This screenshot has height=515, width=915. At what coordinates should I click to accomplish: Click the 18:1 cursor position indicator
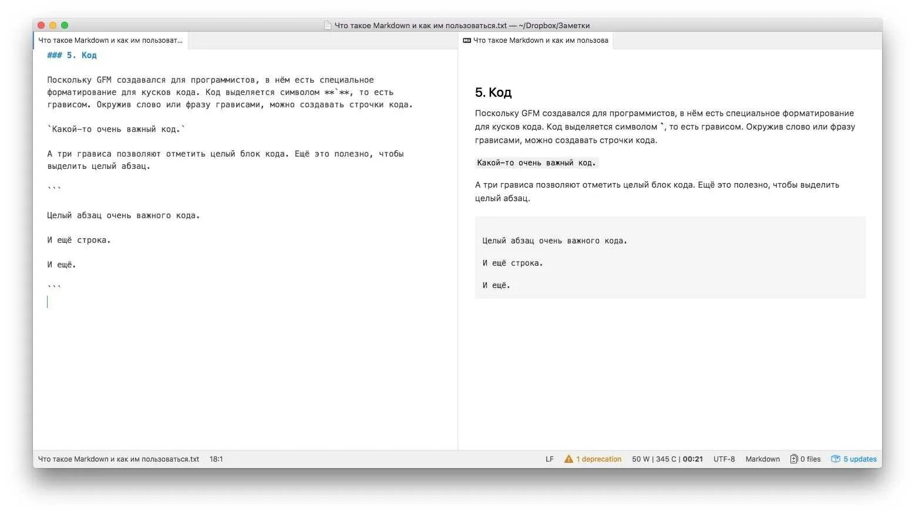pos(216,459)
